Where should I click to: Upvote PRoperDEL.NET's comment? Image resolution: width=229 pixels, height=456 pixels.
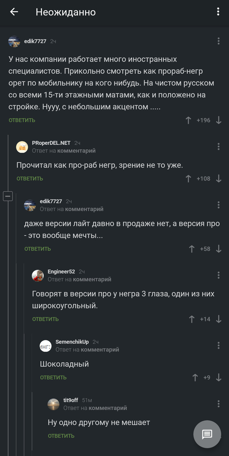coord(188,179)
